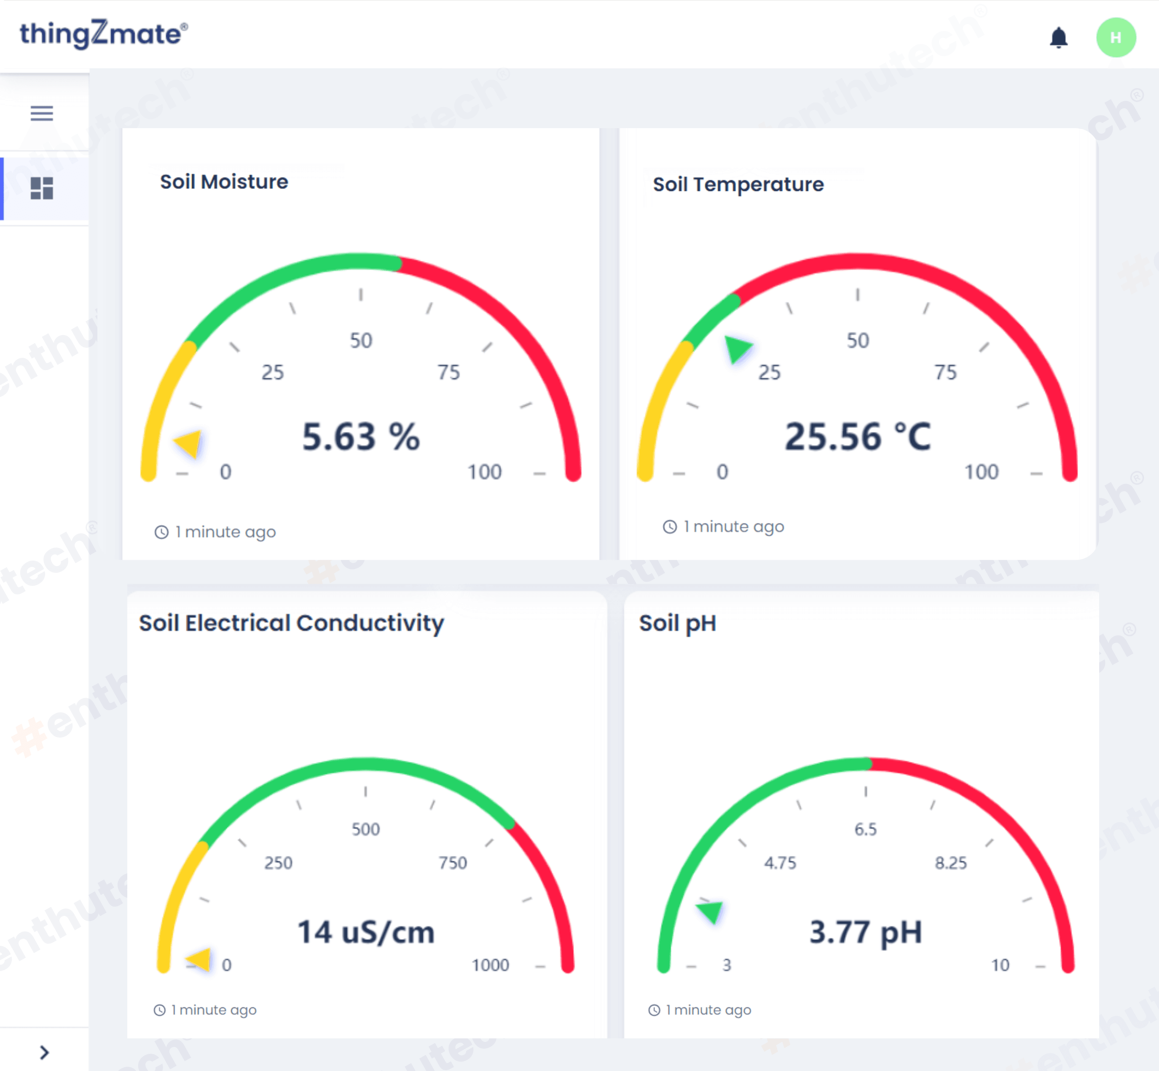The width and height of the screenshot is (1159, 1071).
Task: Click the thingZmate logo
Action: pos(104,34)
